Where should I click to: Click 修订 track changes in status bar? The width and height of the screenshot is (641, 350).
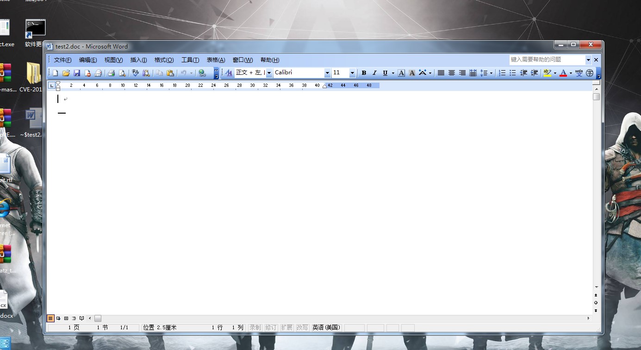click(271, 327)
